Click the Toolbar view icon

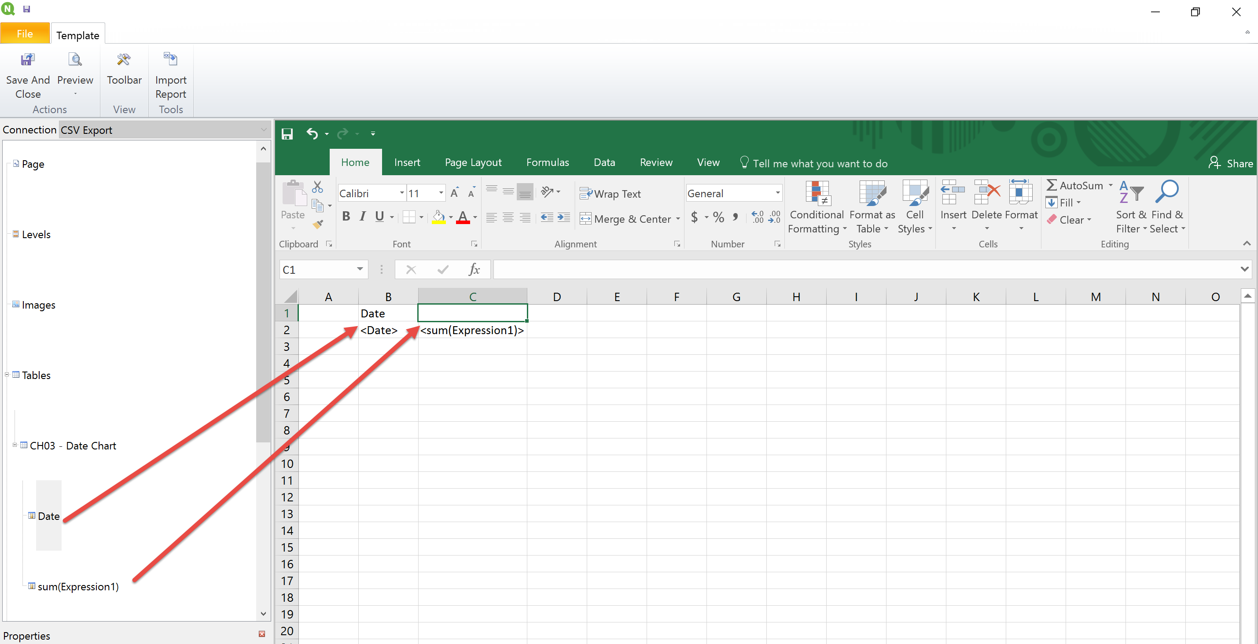[124, 60]
